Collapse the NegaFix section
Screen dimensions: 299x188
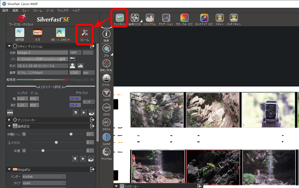pyautogui.click(x=9, y=169)
